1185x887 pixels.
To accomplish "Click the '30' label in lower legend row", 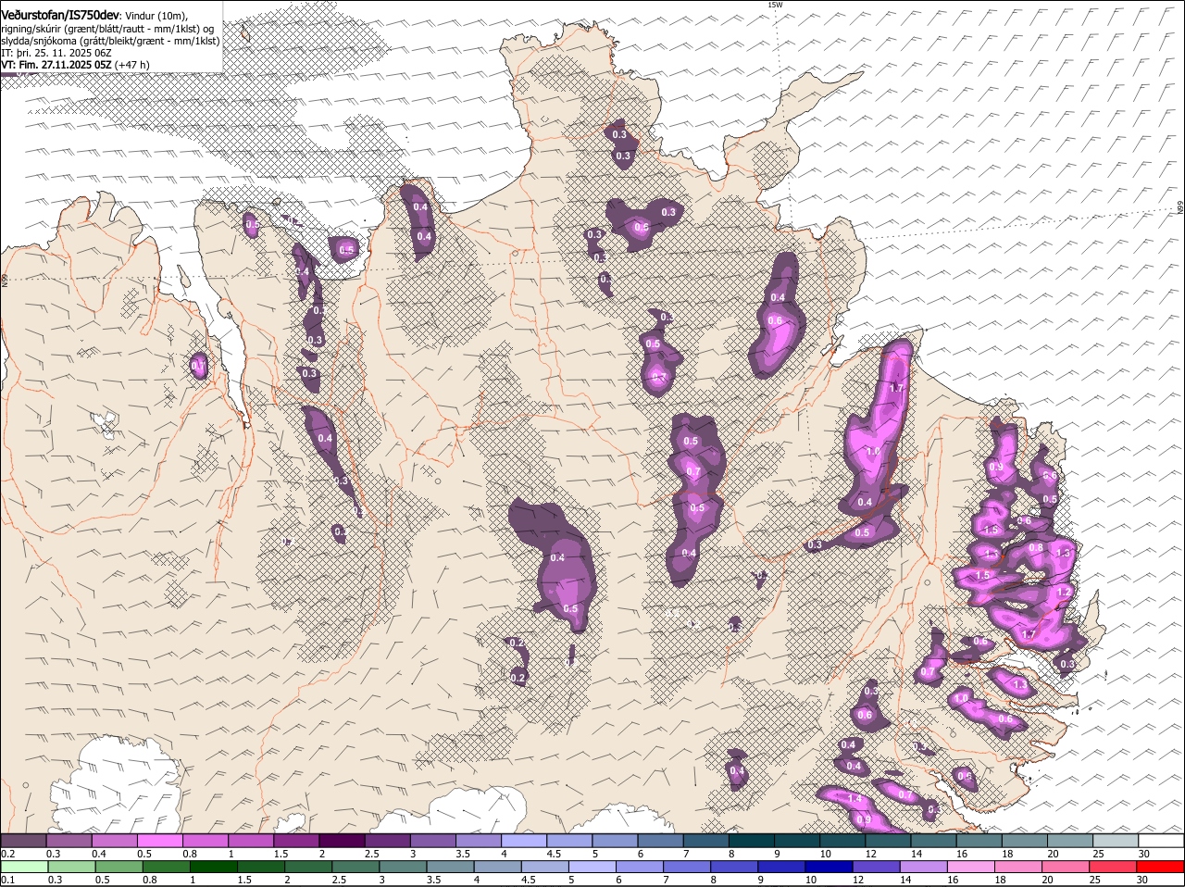I will pyautogui.click(x=1142, y=880).
